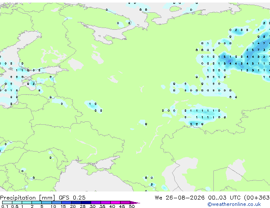Select the legend swatch between 35 and 40
Viewport: 270px width, 208px height.
(x=106, y=202)
